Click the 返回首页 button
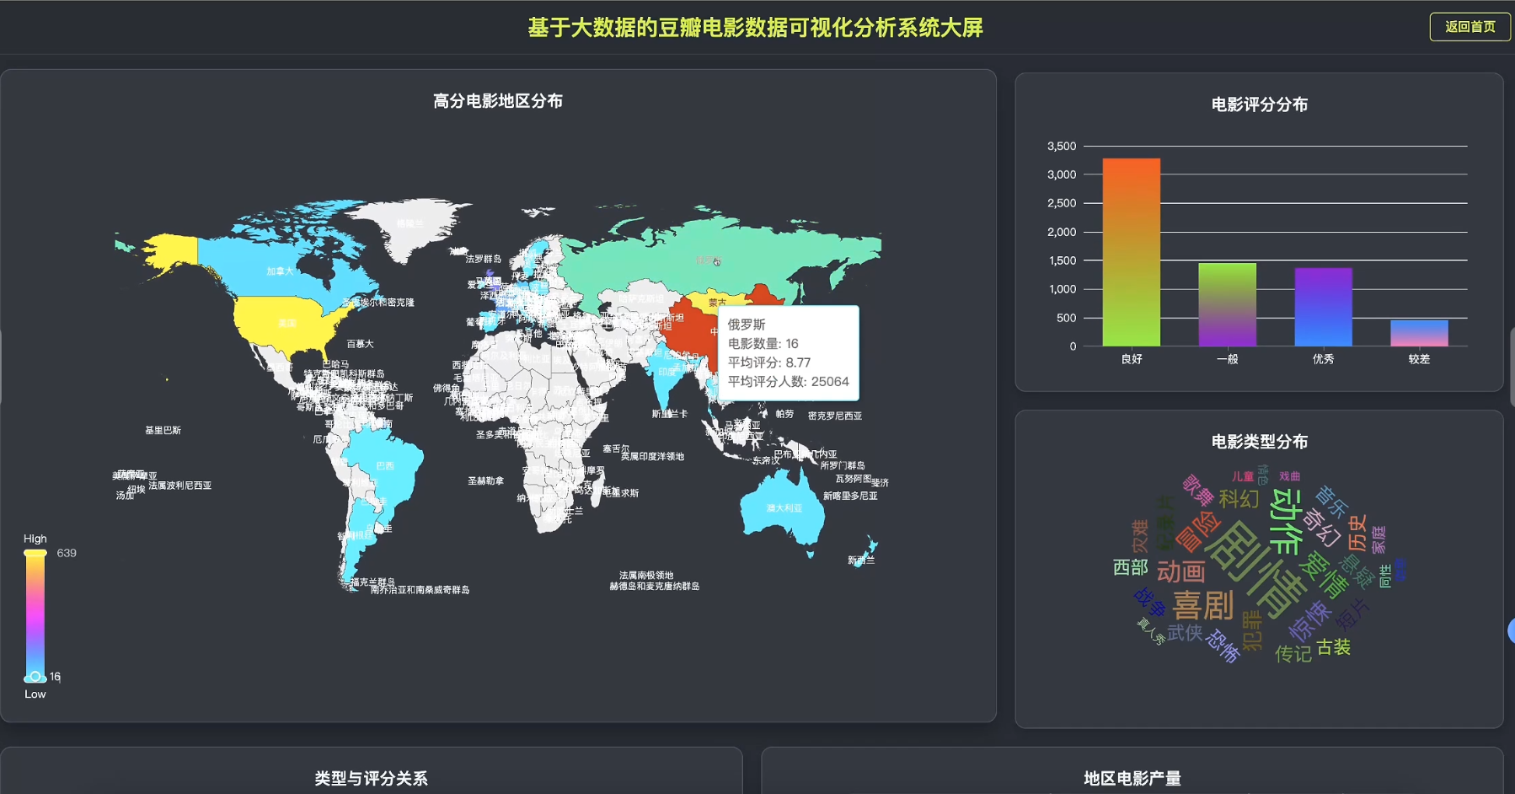The image size is (1515, 794). 1469,27
